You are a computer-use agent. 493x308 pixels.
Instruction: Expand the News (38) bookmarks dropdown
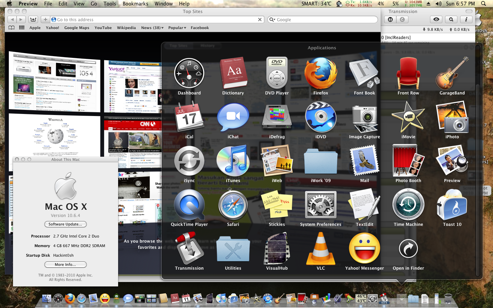point(152,28)
